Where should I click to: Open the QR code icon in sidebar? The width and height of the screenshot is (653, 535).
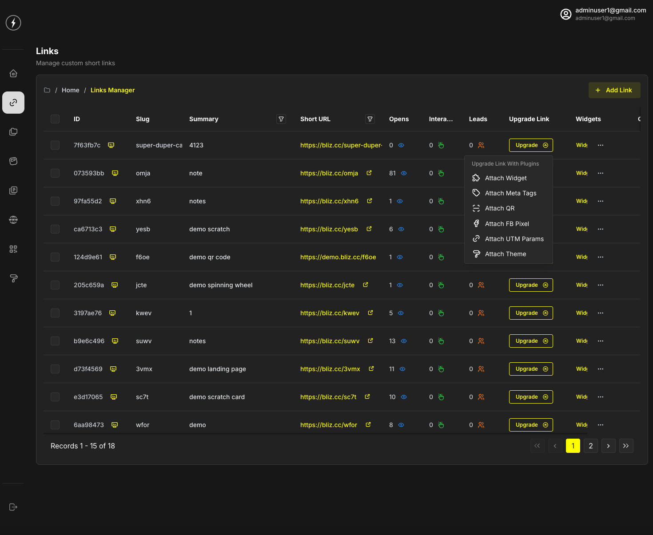pyautogui.click(x=13, y=249)
